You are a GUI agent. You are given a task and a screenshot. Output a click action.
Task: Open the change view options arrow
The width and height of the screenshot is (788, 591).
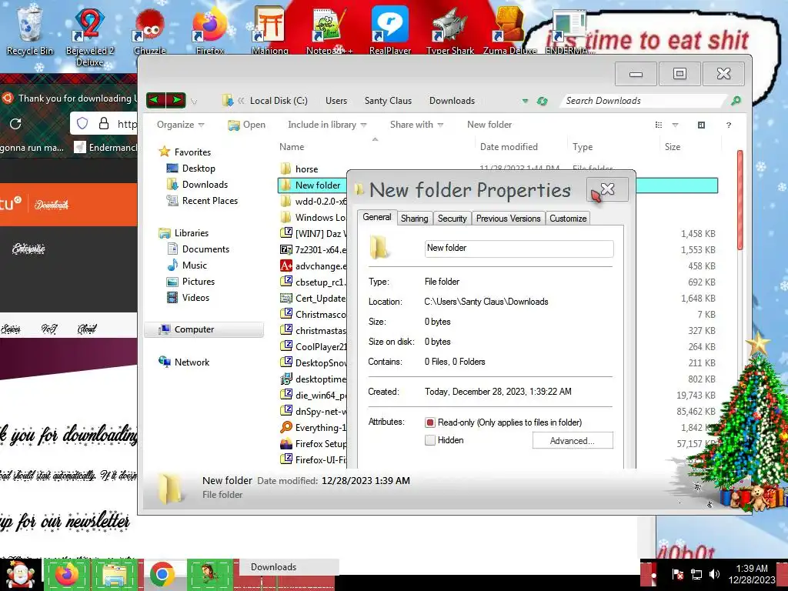[675, 125]
